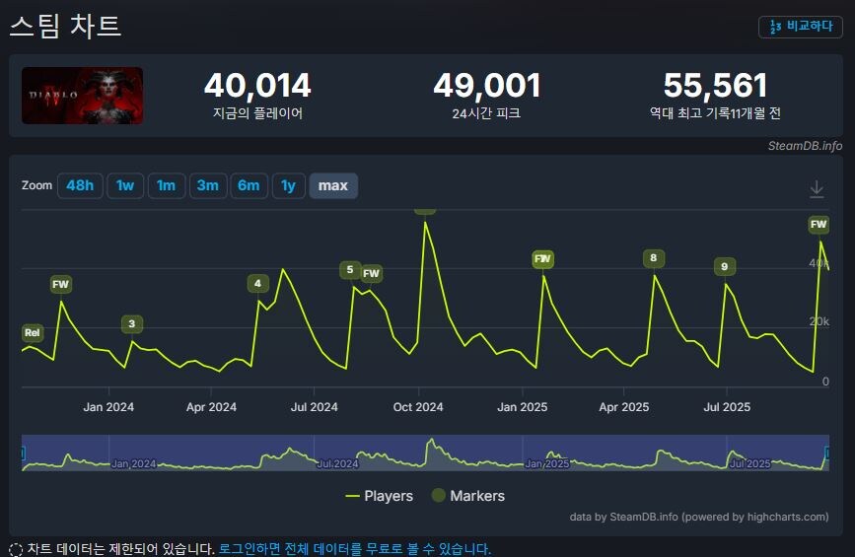The height and width of the screenshot is (557, 855).
Task: Grab the right navigator range handle
Action: 827,453
